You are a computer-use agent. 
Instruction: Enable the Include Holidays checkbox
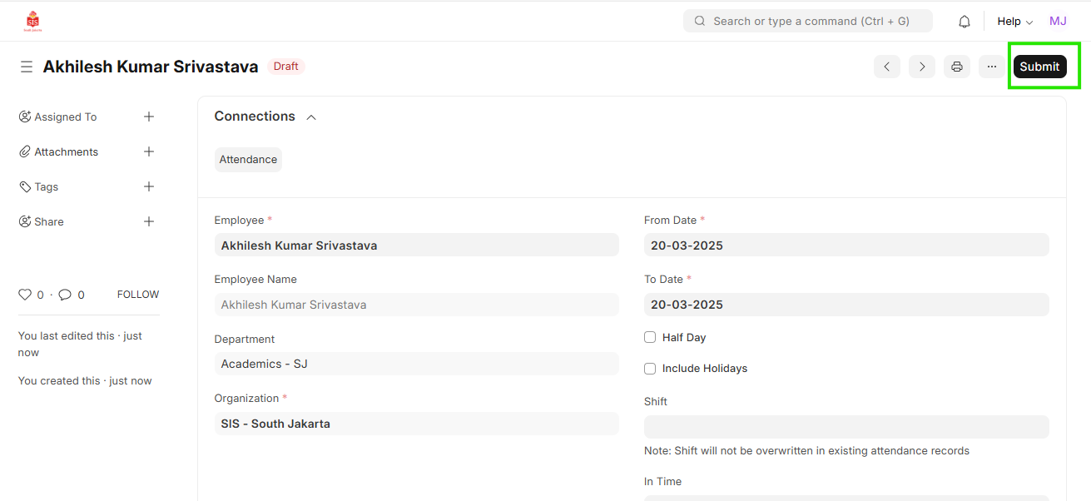pos(650,368)
